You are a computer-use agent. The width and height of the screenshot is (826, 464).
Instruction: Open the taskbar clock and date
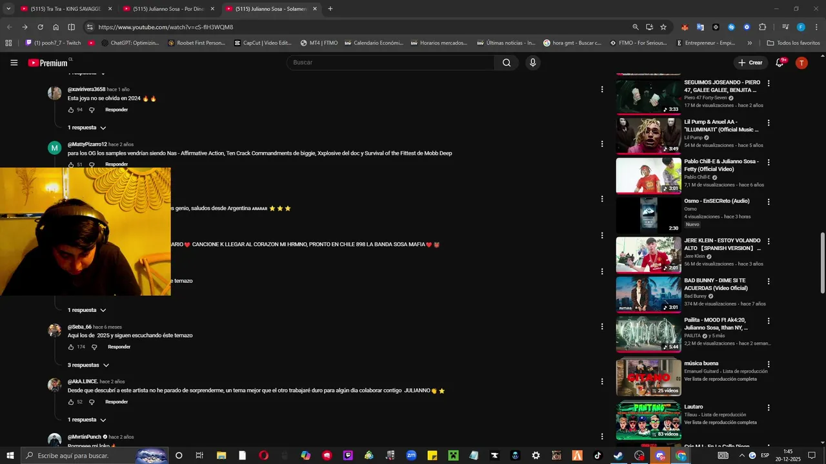(788, 456)
